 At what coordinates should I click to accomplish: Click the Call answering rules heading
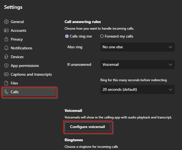83,22
